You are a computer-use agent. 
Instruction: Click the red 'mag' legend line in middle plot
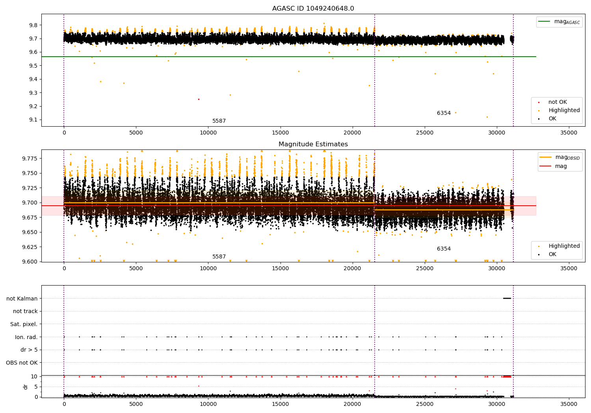coord(546,166)
